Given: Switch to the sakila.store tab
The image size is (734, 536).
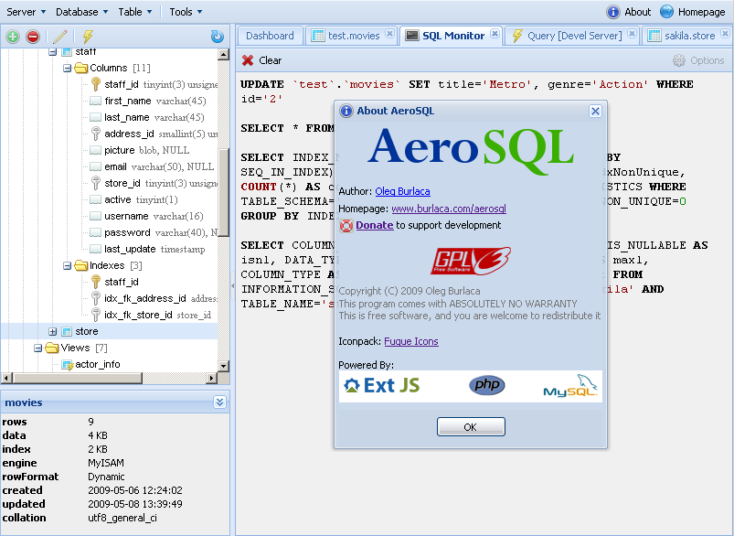Looking at the screenshot, I should (x=687, y=36).
